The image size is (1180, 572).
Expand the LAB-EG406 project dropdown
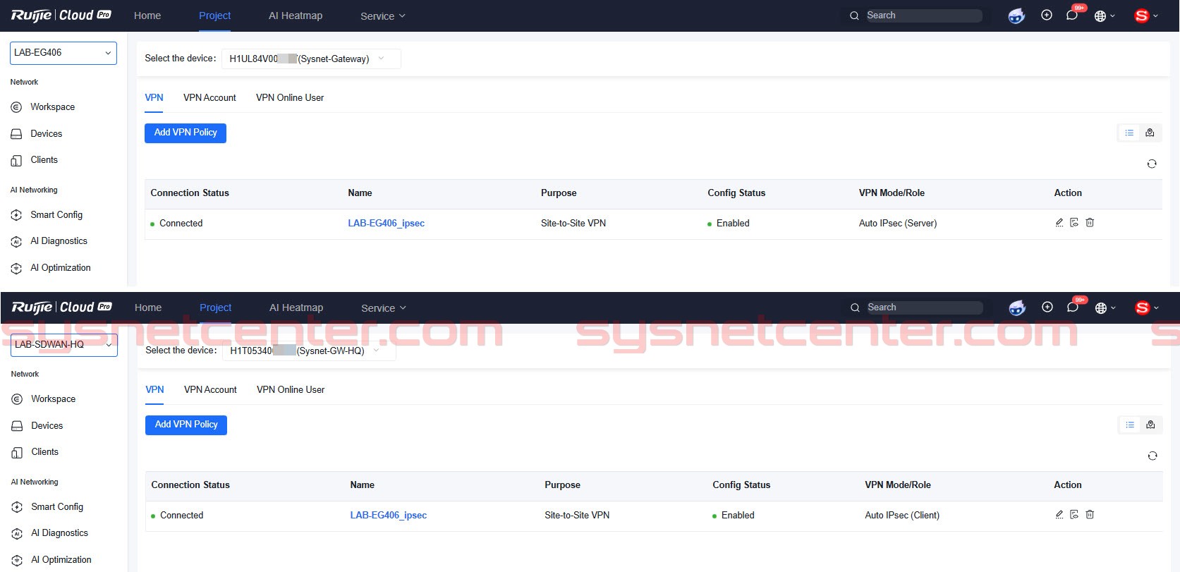(63, 53)
